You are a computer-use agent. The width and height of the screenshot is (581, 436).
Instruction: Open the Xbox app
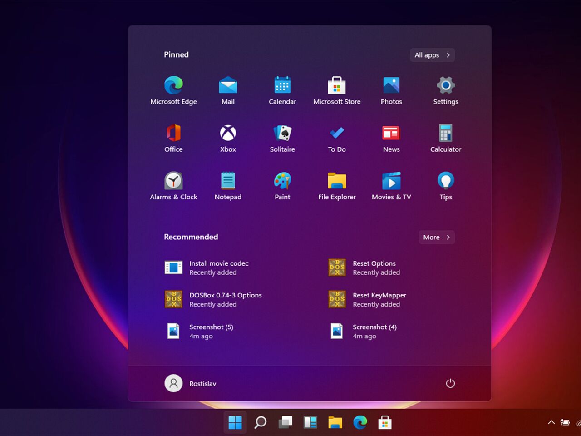click(x=228, y=139)
